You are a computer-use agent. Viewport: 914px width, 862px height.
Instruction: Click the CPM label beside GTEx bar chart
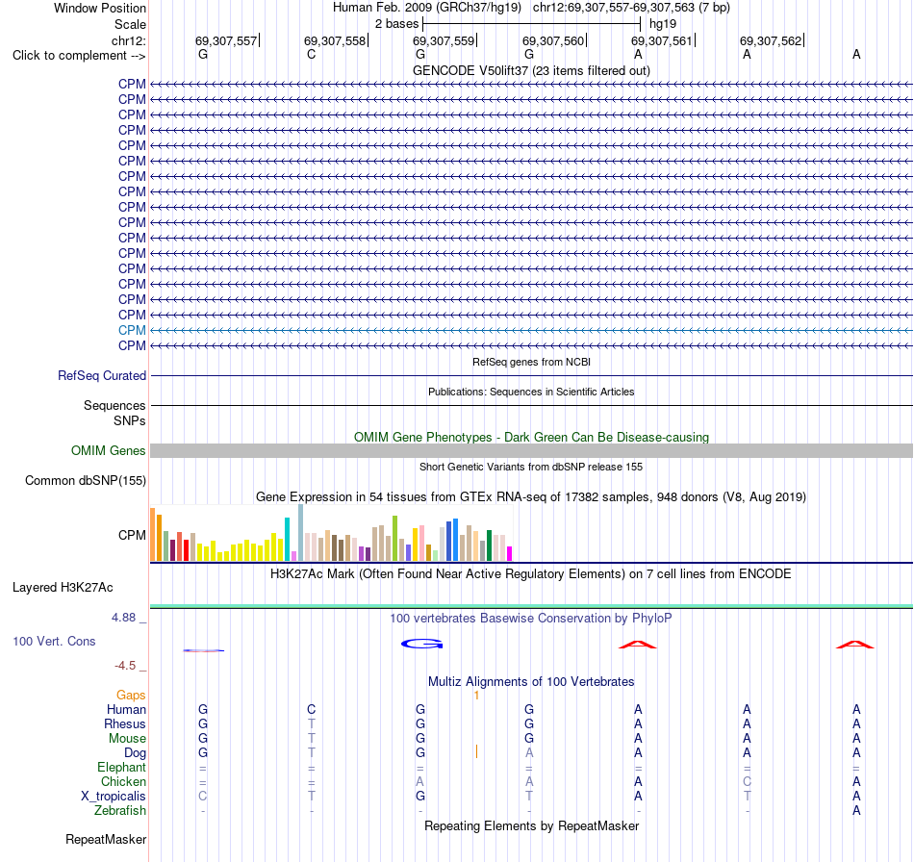132,535
